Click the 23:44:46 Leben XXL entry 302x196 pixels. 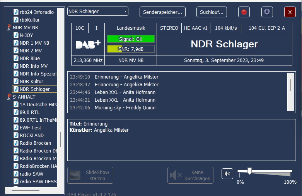coord(113,92)
